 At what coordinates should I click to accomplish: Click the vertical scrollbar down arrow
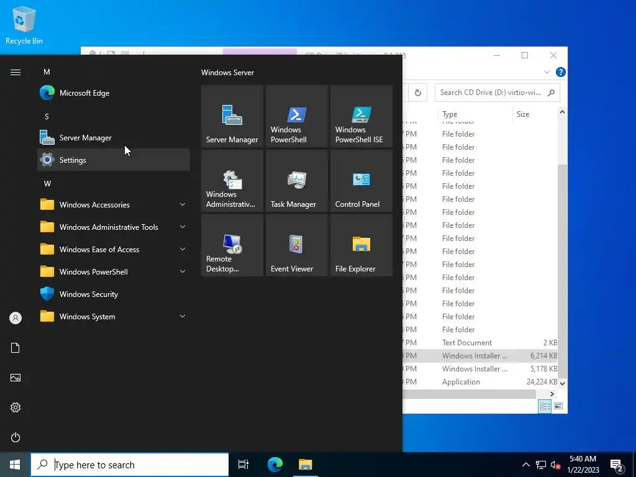click(562, 383)
